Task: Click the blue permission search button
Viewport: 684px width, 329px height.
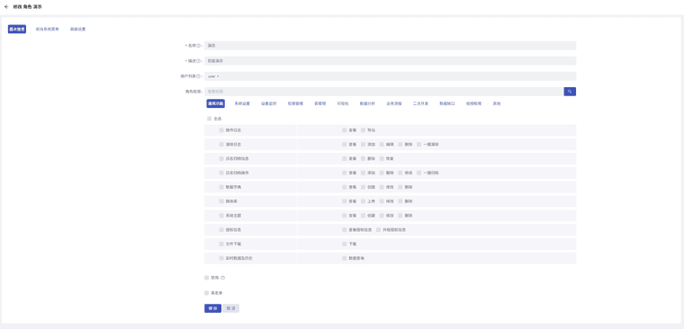Action: pos(570,92)
